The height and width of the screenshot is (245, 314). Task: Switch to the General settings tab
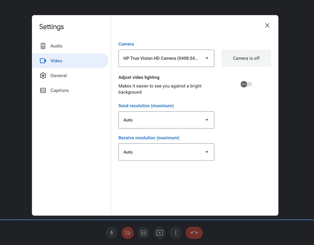pos(70,76)
